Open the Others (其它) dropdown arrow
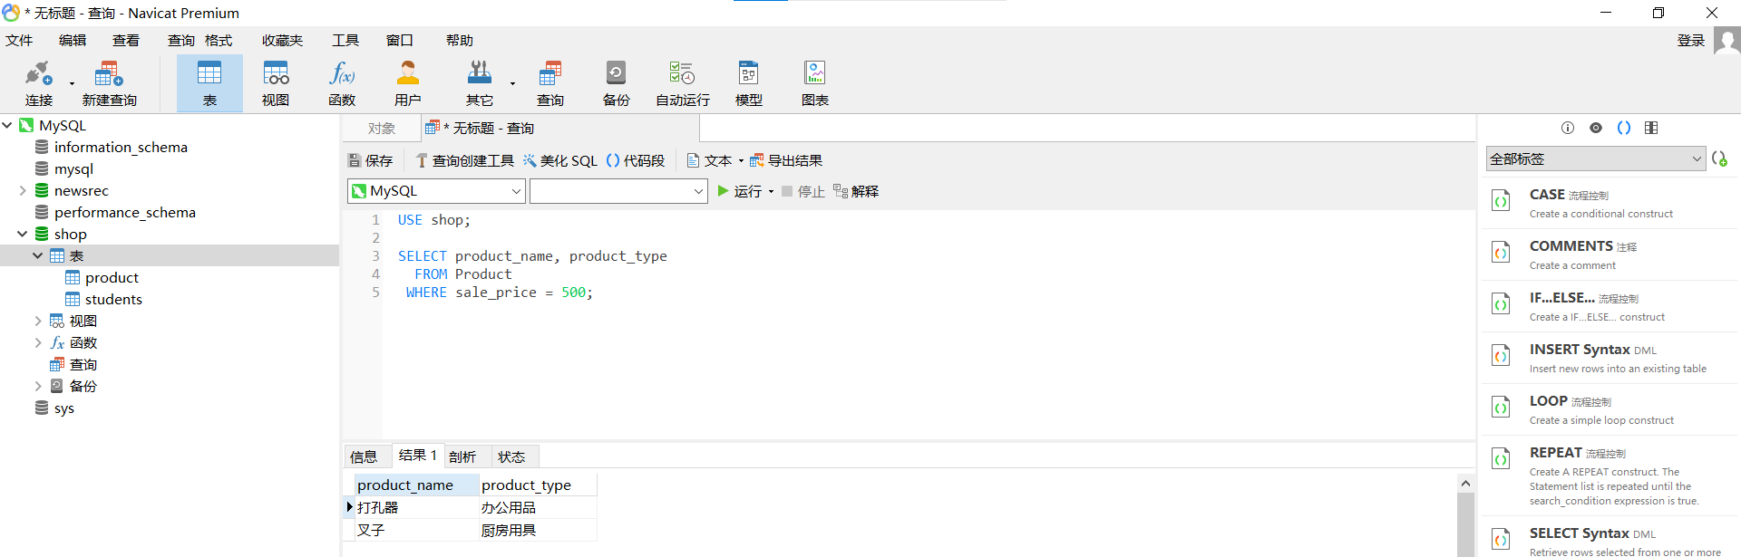This screenshot has height=557, width=1741. point(512,84)
